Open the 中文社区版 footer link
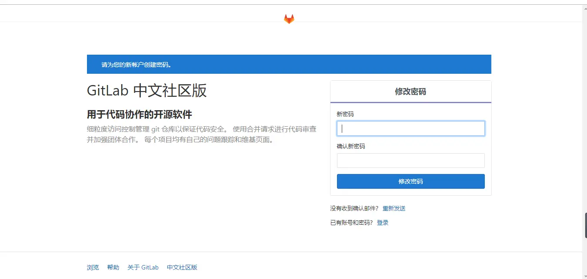 [182, 267]
